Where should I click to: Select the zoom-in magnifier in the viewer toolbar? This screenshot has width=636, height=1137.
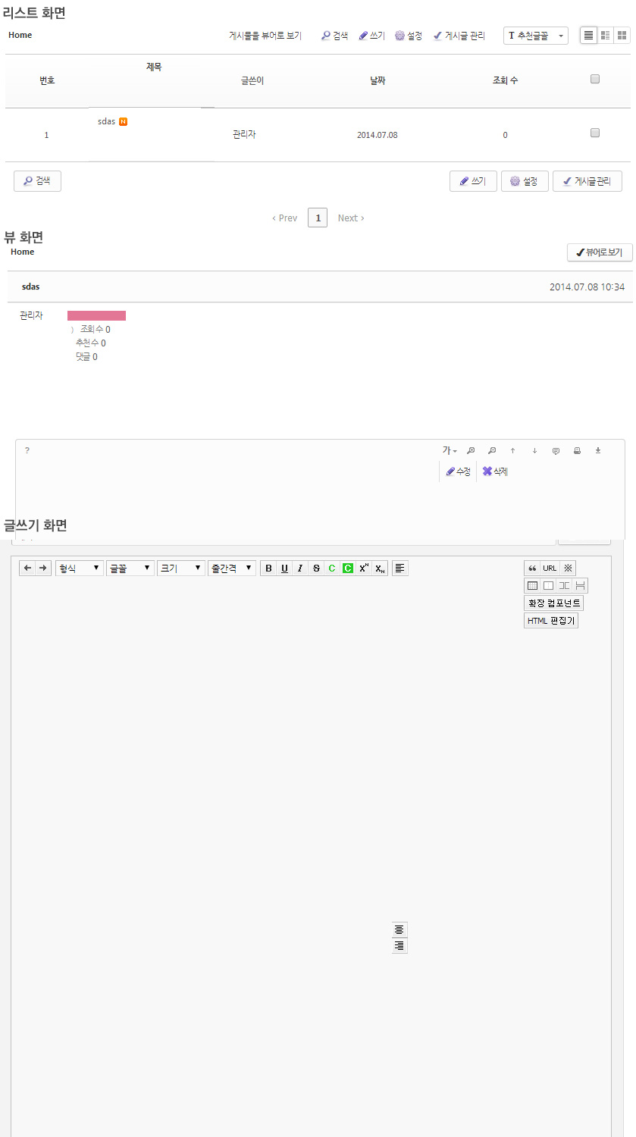click(471, 449)
